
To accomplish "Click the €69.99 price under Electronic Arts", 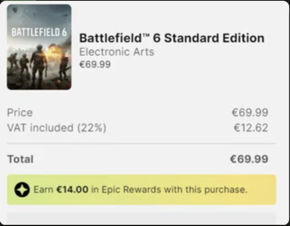I will tap(95, 64).
